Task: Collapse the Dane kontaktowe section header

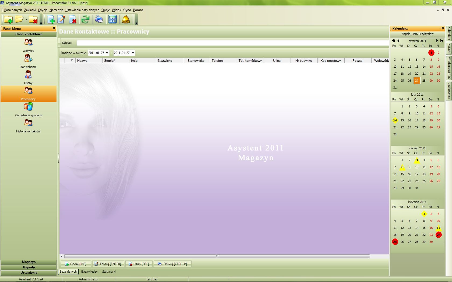Action: coord(29,34)
